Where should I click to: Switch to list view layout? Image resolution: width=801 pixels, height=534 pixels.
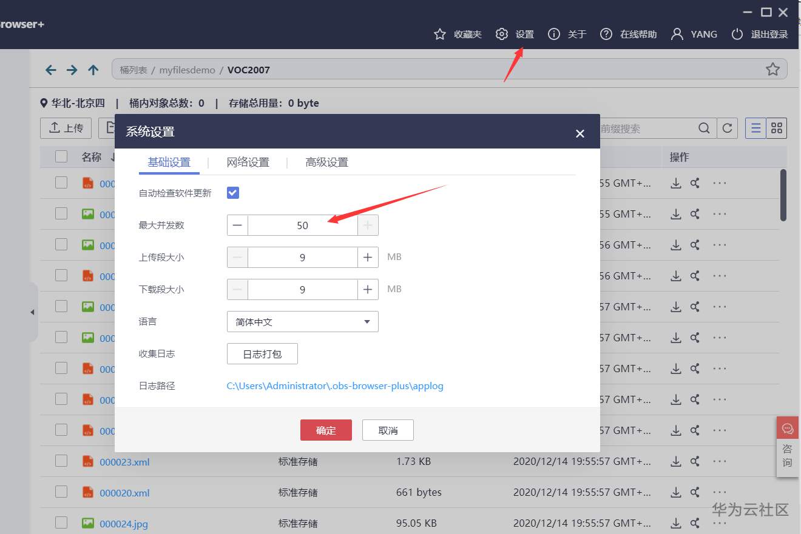coord(755,128)
